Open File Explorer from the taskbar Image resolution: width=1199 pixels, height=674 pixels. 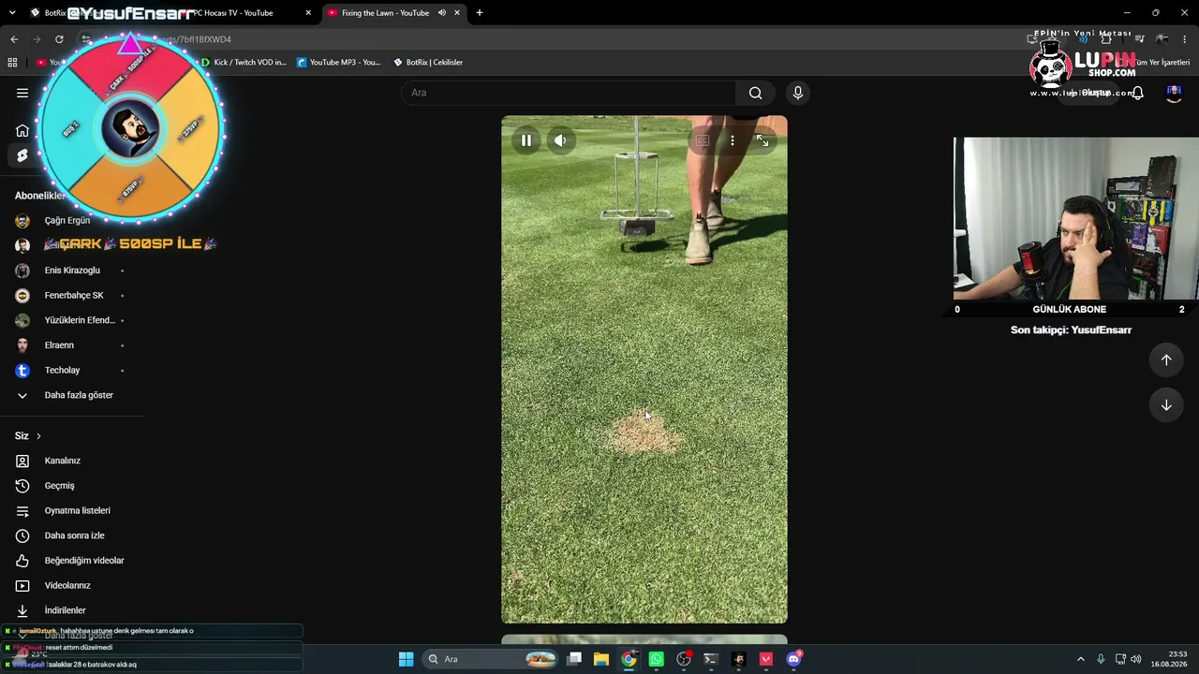[x=601, y=659]
